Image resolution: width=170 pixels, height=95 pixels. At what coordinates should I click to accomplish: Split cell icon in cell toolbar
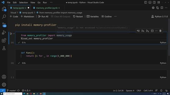tap(152, 31)
